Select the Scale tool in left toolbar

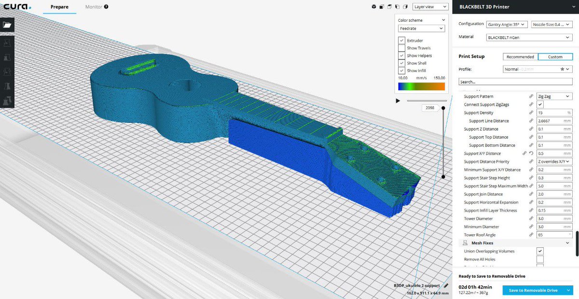point(7,57)
